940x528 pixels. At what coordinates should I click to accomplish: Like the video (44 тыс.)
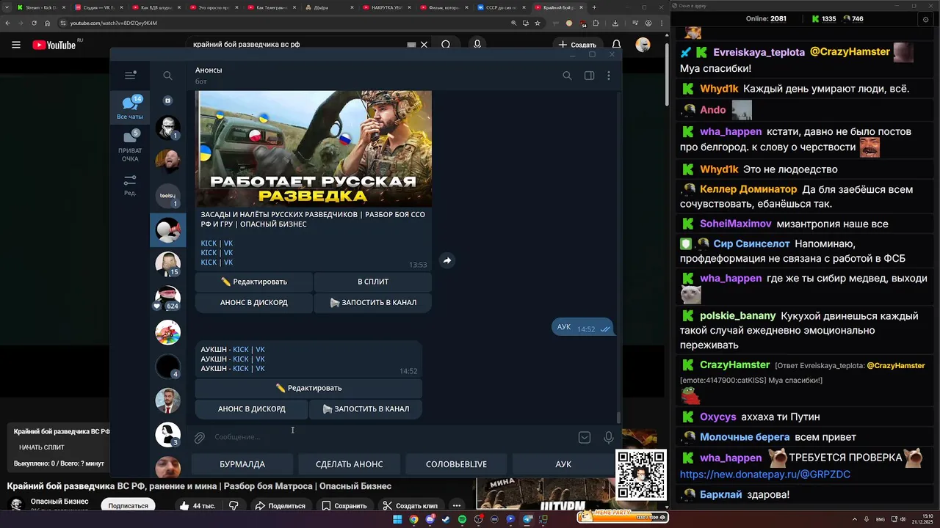(198, 505)
